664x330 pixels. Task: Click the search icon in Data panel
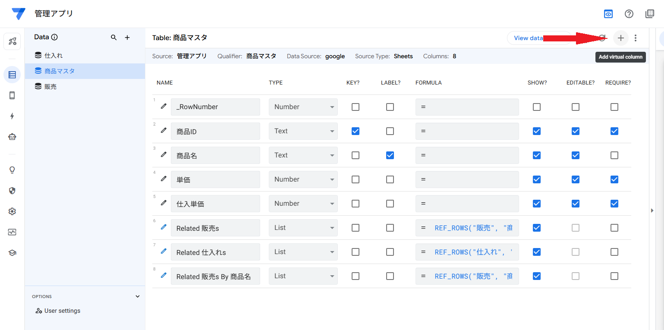[x=114, y=38]
